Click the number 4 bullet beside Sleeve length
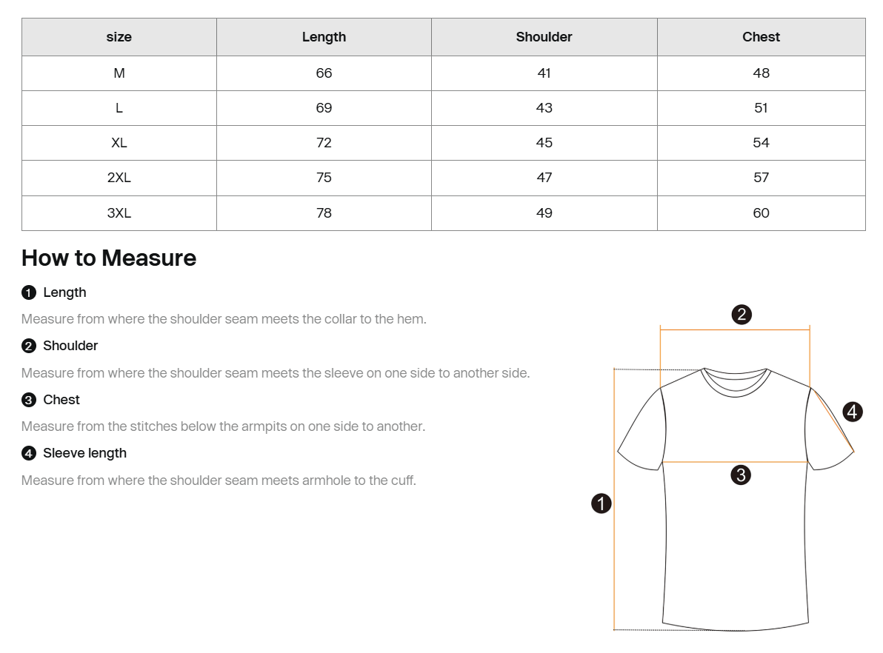This screenshot has width=883, height=653. click(29, 454)
